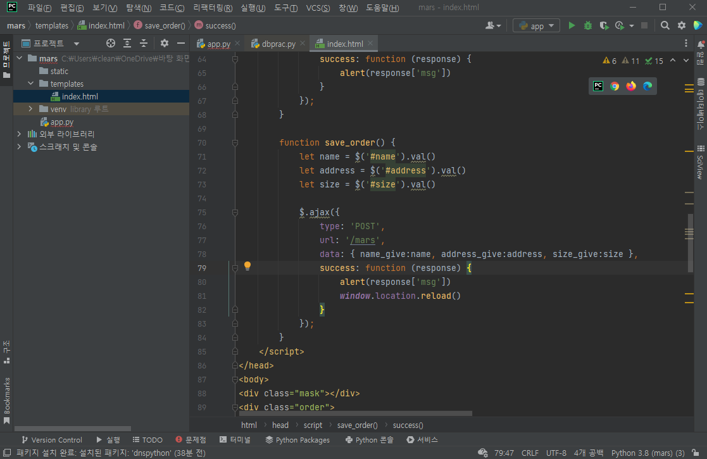Image resolution: width=707 pixels, height=459 pixels.
Task: Run with coverage shield icon
Action: coord(604,26)
